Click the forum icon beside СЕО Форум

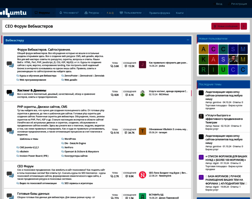[x=10, y=175]
